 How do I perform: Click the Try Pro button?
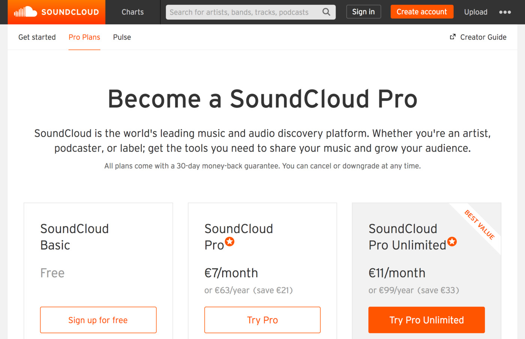[262, 320]
